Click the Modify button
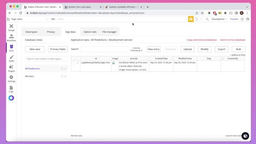Viewport: 256px width, 144px height. 204,49
